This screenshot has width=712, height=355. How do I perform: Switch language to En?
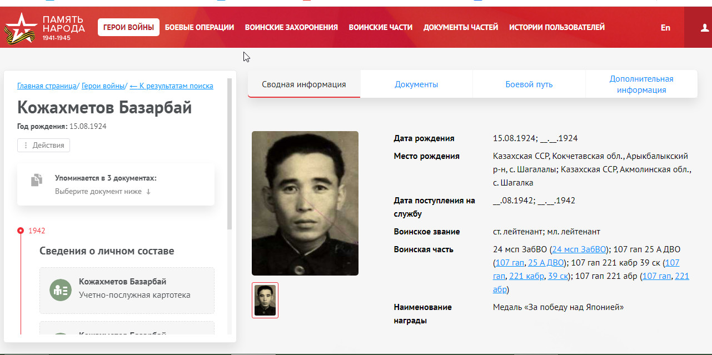665,27
